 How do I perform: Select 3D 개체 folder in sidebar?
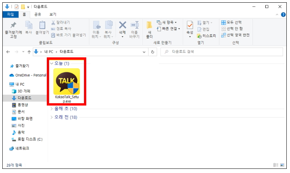pyautogui.click(x=21, y=91)
